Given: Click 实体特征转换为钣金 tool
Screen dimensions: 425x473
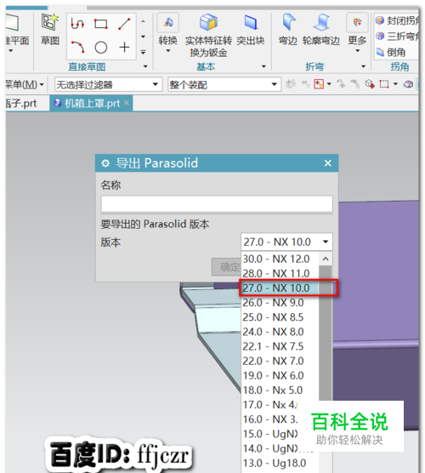Looking at the screenshot, I should coord(208,35).
